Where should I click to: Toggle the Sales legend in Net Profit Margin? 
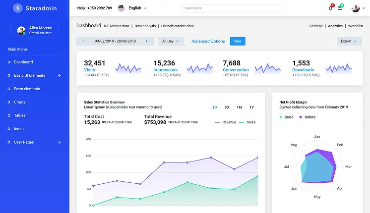[287, 117]
